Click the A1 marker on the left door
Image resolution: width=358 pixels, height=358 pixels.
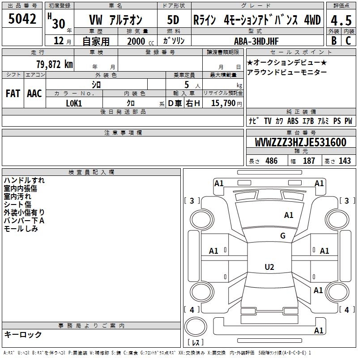click(214, 251)
